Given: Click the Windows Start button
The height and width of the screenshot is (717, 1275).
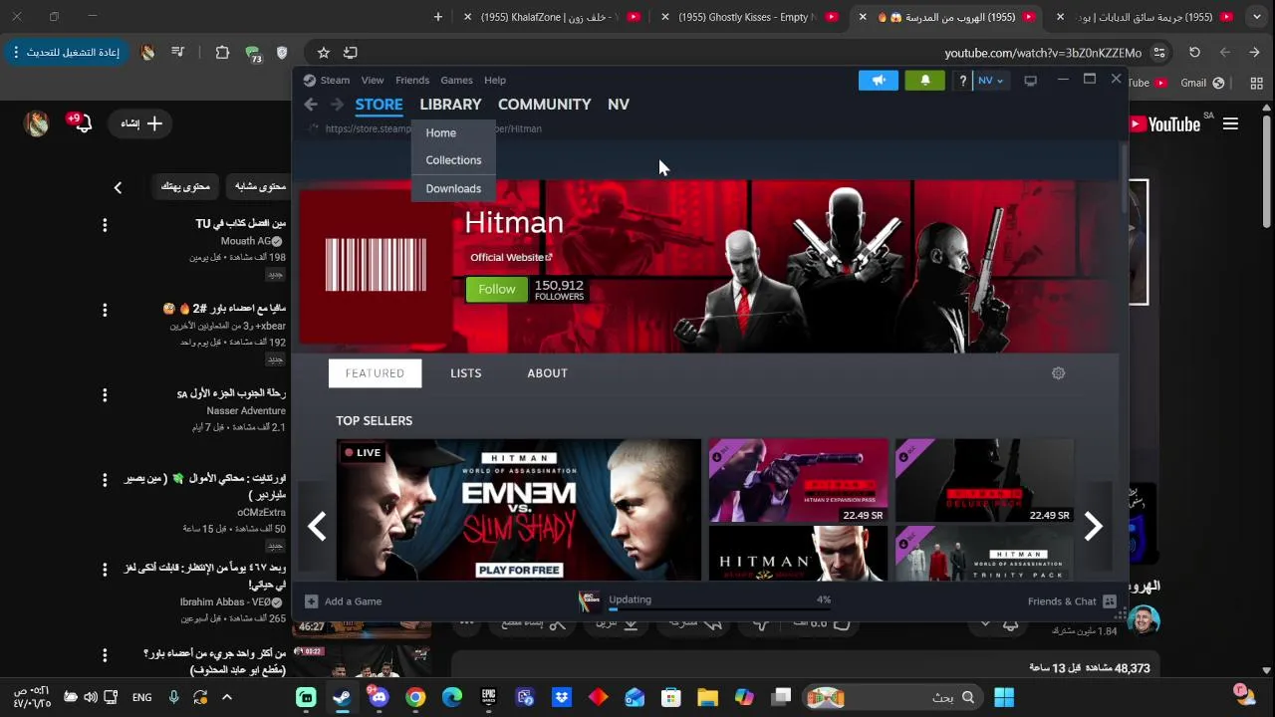Looking at the screenshot, I should [1004, 697].
